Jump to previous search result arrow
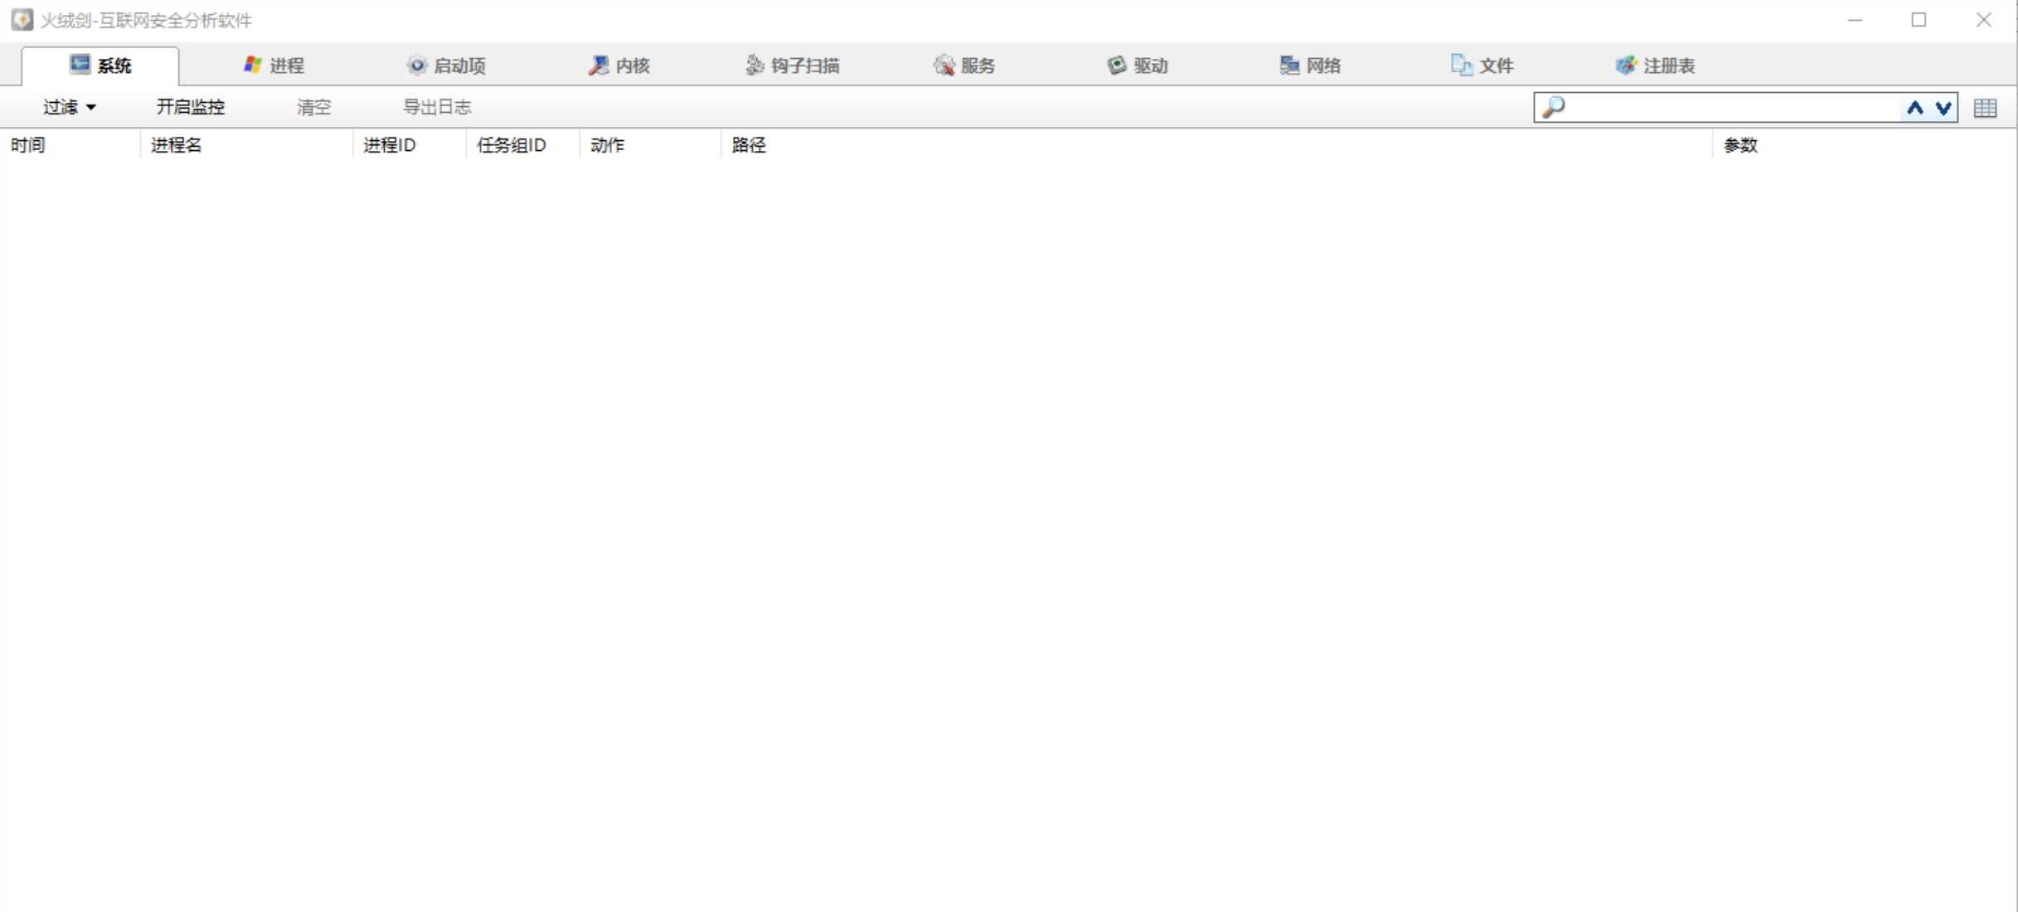 (1915, 108)
